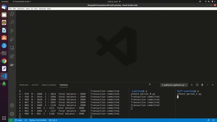The height and width of the screenshot is (122, 217).
Task: Kill terminal with trash icon
Action: coord(202,85)
